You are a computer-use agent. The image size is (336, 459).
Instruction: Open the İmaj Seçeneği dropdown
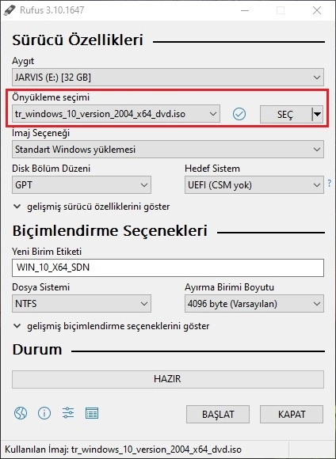coord(168,150)
